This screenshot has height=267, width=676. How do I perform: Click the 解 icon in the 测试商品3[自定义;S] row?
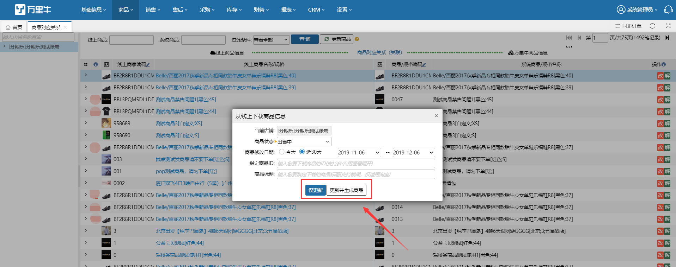667,135
